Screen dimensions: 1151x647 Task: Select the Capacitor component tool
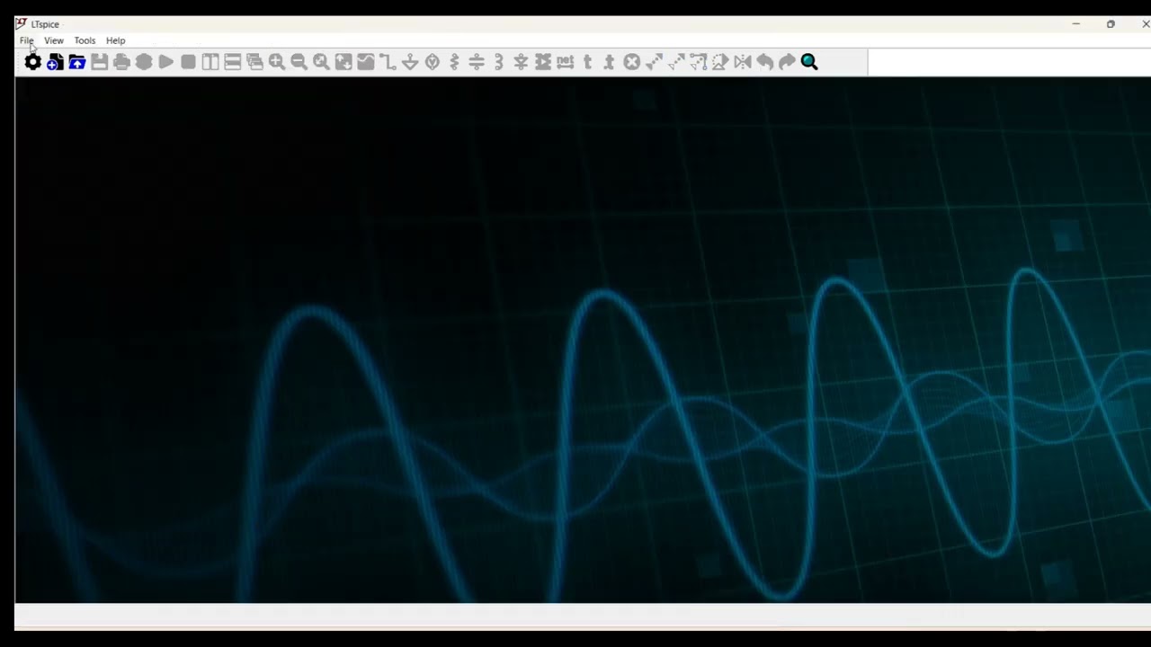pyautogui.click(x=477, y=62)
